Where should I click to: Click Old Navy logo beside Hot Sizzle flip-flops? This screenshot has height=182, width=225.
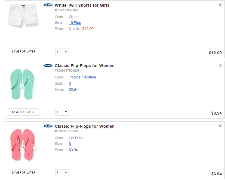coord(48,126)
